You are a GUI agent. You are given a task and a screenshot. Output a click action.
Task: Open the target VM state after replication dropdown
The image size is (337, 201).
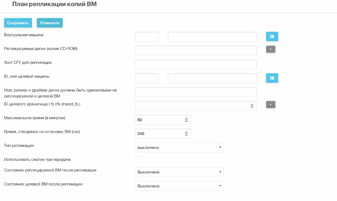click(179, 186)
